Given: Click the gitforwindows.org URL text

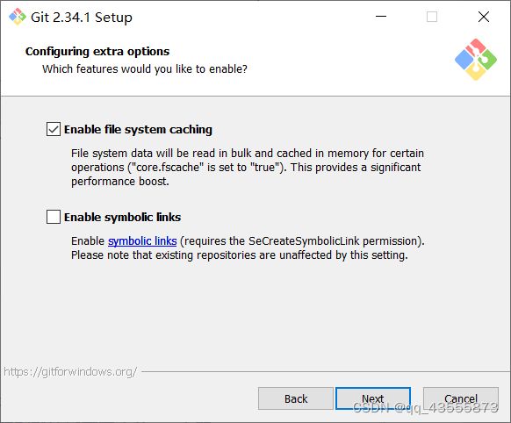Looking at the screenshot, I should pyautogui.click(x=70, y=371).
